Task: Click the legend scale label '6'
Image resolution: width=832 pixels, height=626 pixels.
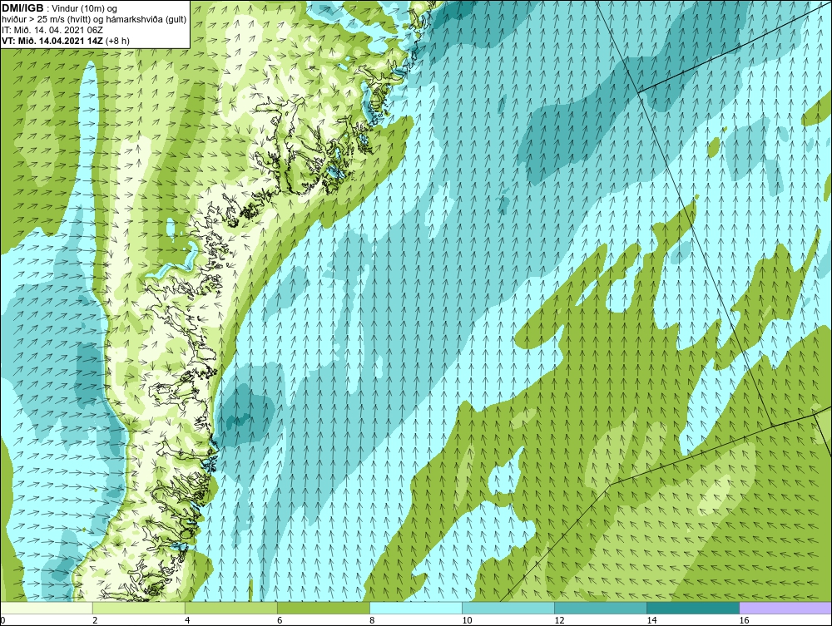Action: (280, 620)
